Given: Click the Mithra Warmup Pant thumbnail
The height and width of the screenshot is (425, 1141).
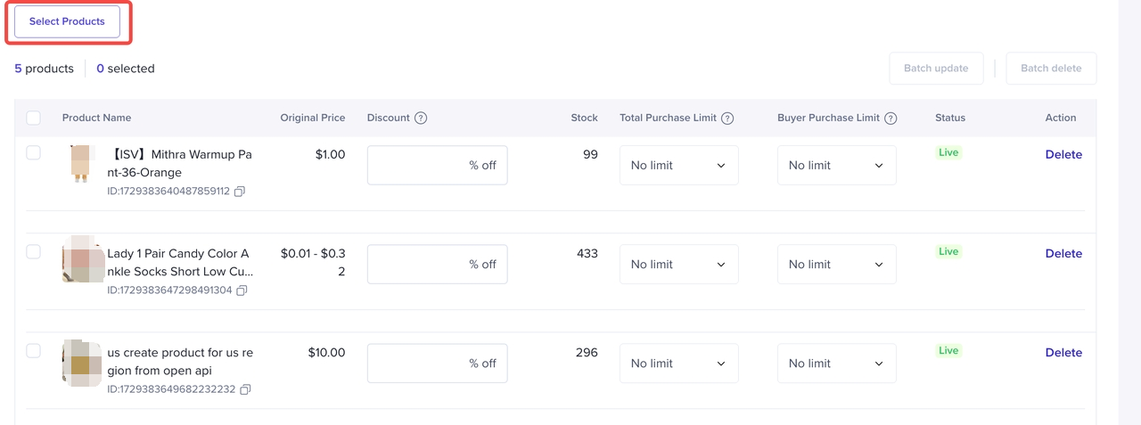Looking at the screenshot, I should [x=81, y=165].
